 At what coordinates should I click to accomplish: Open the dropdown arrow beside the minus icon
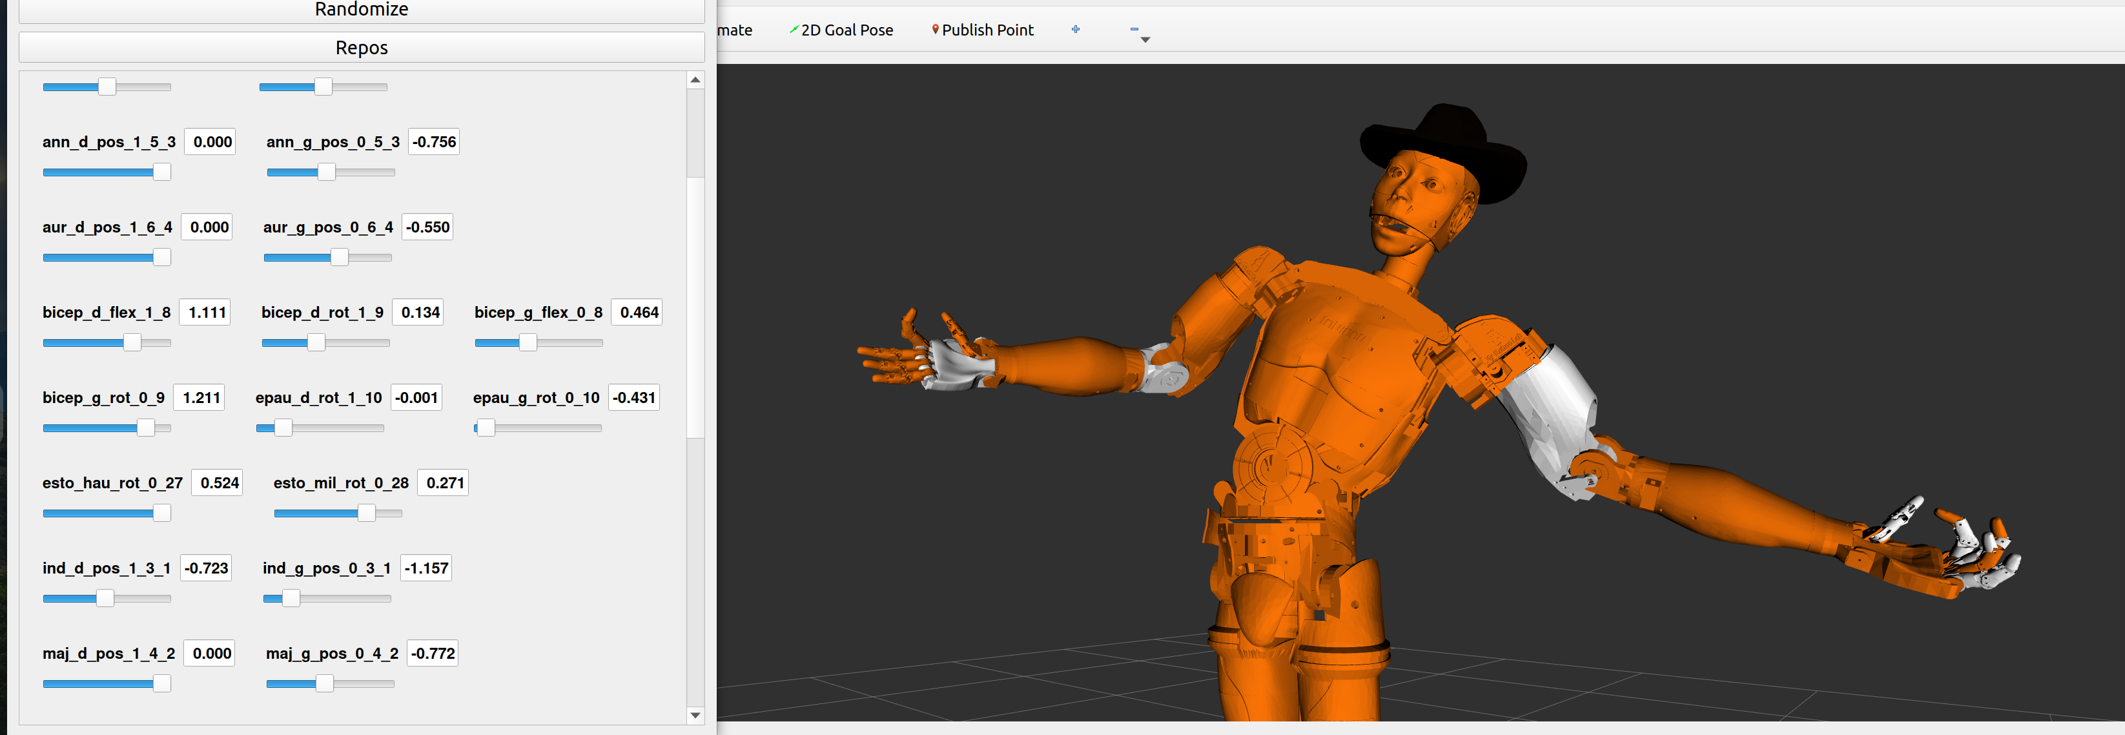tap(1145, 39)
